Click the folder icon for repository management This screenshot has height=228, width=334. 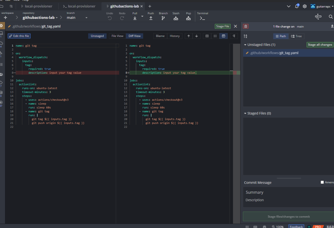click(1, 6)
